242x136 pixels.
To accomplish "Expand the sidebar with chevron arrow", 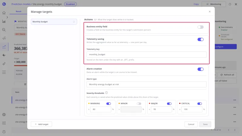I will (x=7, y=17).
